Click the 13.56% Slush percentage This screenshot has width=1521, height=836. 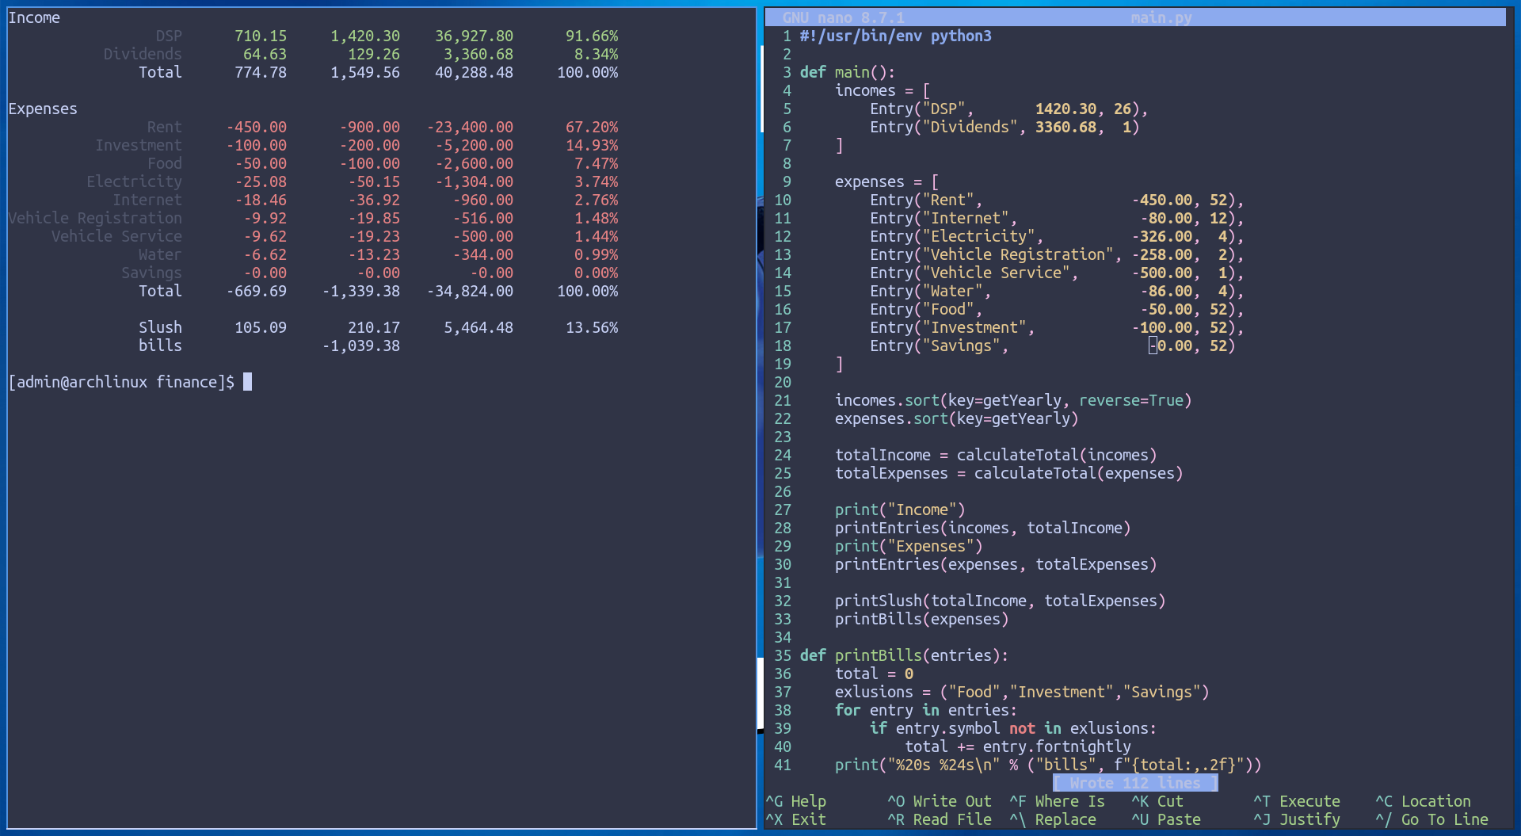592,327
